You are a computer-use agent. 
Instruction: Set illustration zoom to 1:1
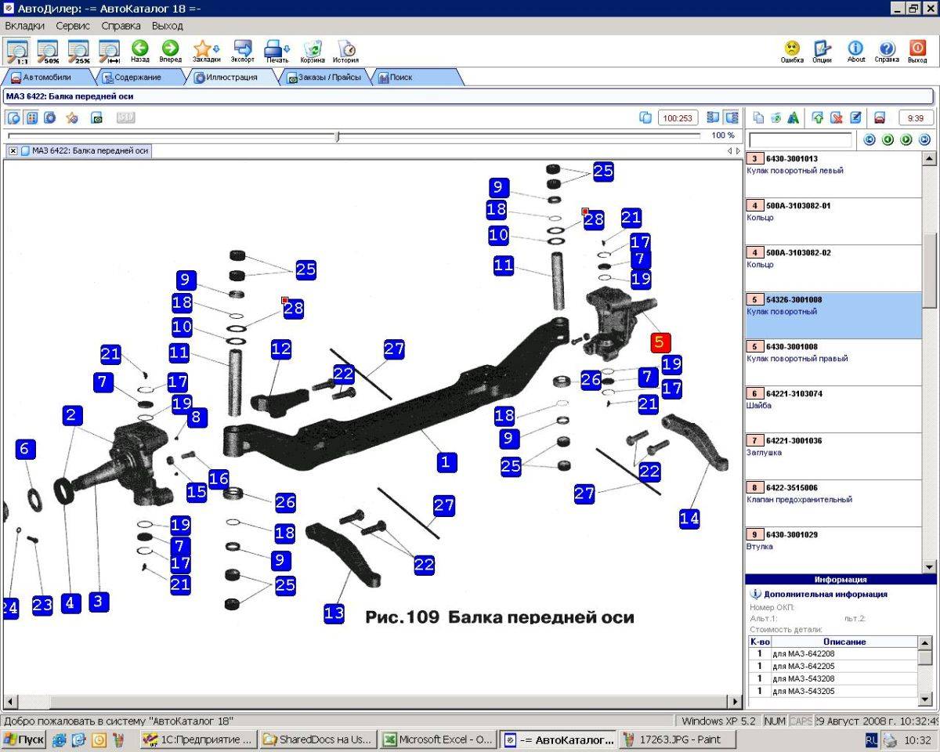(16, 51)
